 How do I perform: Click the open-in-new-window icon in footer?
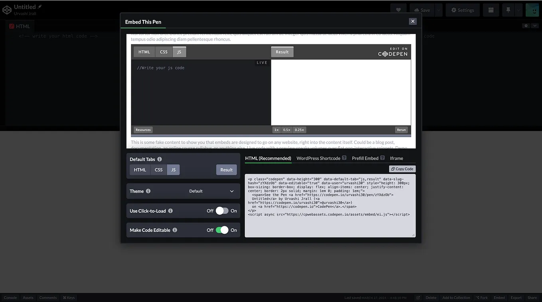[417, 297]
